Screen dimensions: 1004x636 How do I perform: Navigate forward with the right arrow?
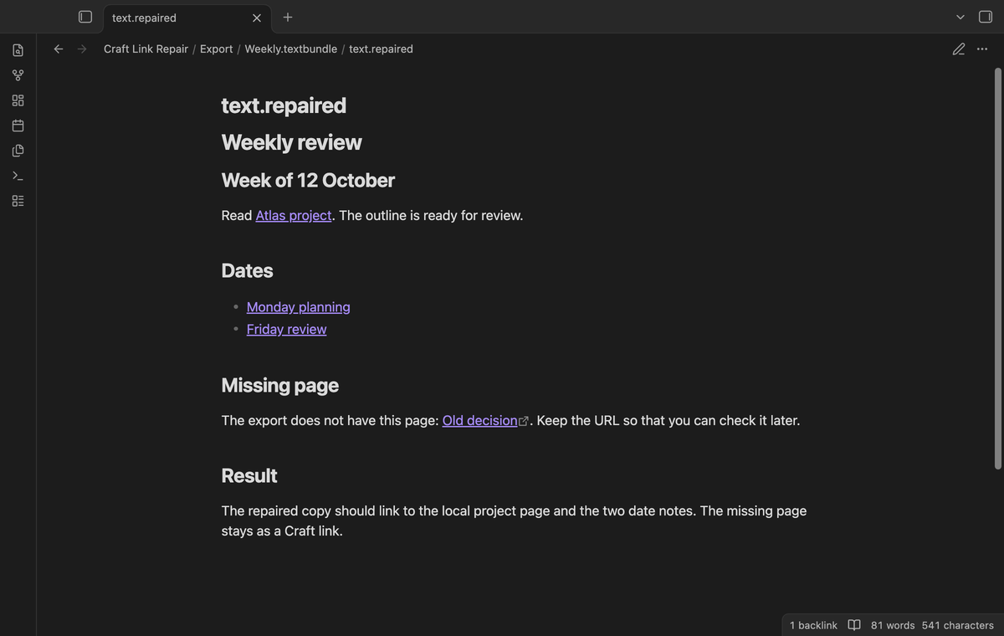pos(82,49)
